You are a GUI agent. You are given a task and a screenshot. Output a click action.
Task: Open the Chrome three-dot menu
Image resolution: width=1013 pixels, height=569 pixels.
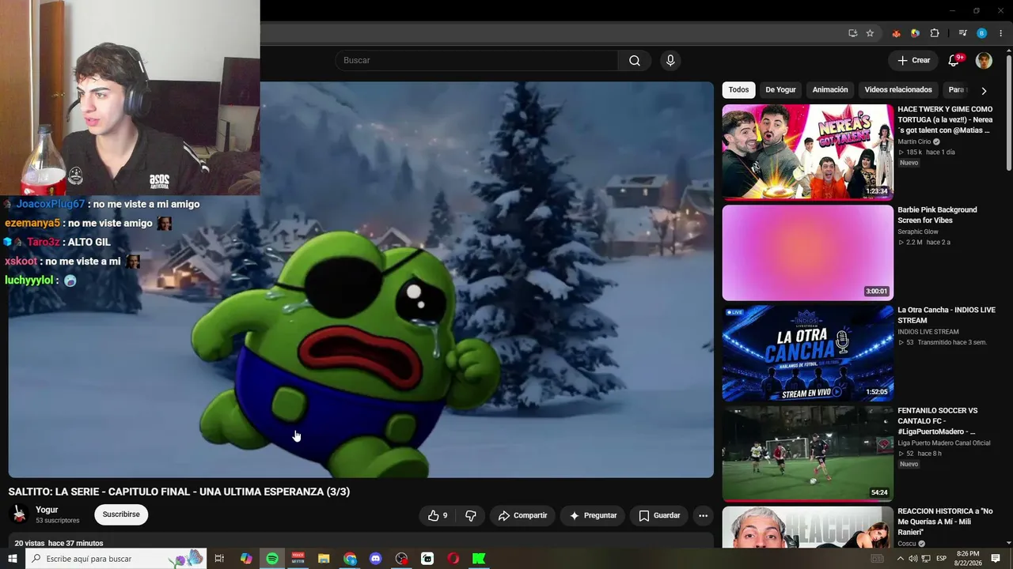[x=1000, y=33]
